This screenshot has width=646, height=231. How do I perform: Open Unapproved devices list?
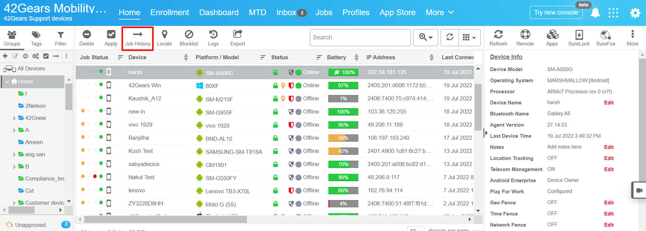point(30,225)
